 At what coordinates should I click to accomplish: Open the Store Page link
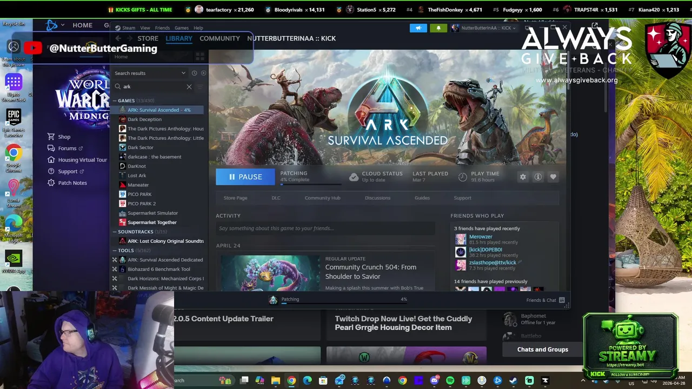tap(235, 198)
